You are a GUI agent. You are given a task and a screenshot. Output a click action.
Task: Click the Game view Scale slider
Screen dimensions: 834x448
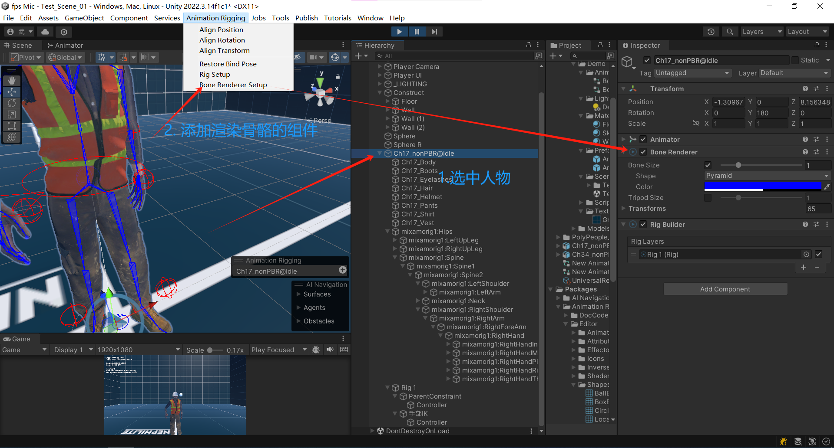click(215, 350)
